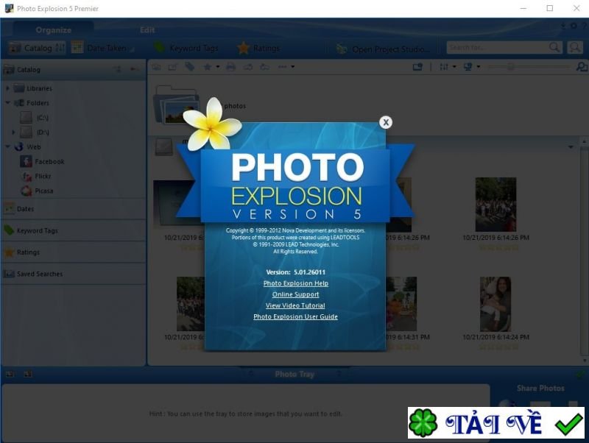
Task: Click the Ratings star toolbar icon
Action: click(244, 48)
